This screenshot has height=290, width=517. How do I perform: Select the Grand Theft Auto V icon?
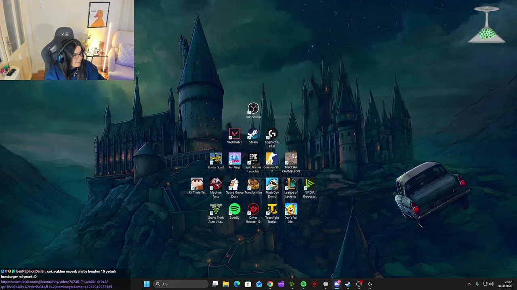216,213
